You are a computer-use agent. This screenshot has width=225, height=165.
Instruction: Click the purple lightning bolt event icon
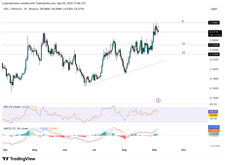coord(158,101)
